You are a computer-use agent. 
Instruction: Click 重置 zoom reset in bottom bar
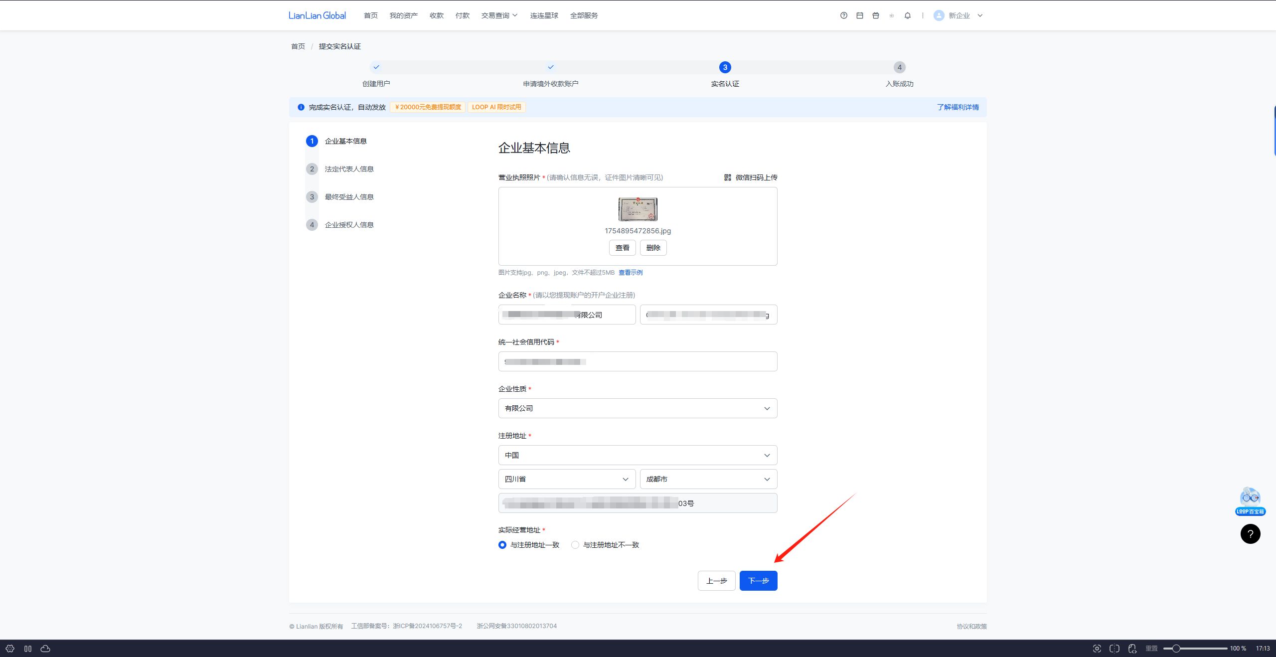tap(1151, 649)
